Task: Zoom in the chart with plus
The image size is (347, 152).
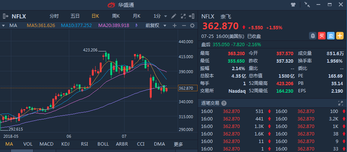Action: pyautogui.click(x=175, y=26)
